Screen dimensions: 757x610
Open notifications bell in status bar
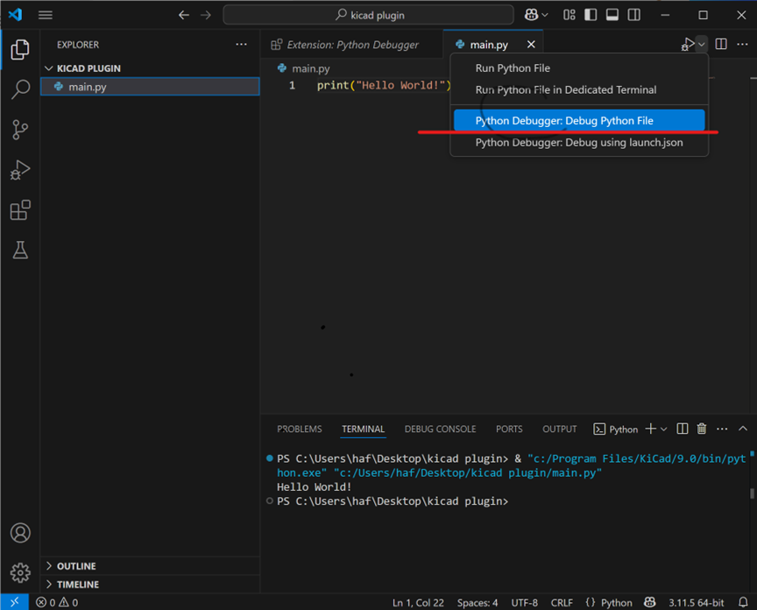coord(743,602)
